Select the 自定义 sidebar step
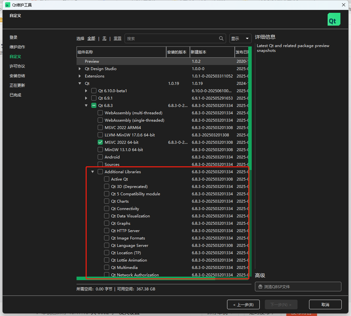 click(x=15, y=57)
